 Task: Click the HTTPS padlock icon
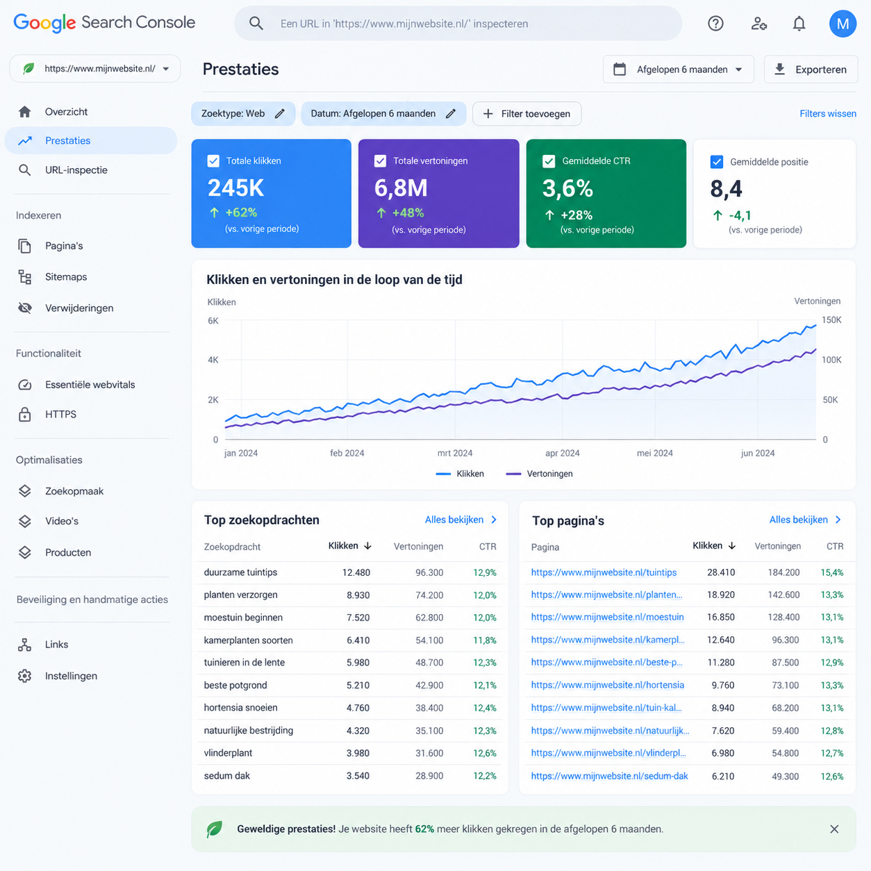[x=25, y=415]
